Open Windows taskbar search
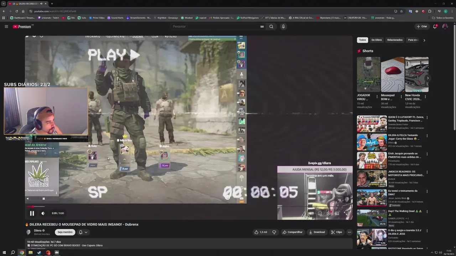The image size is (456, 256). tap(13, 253)
